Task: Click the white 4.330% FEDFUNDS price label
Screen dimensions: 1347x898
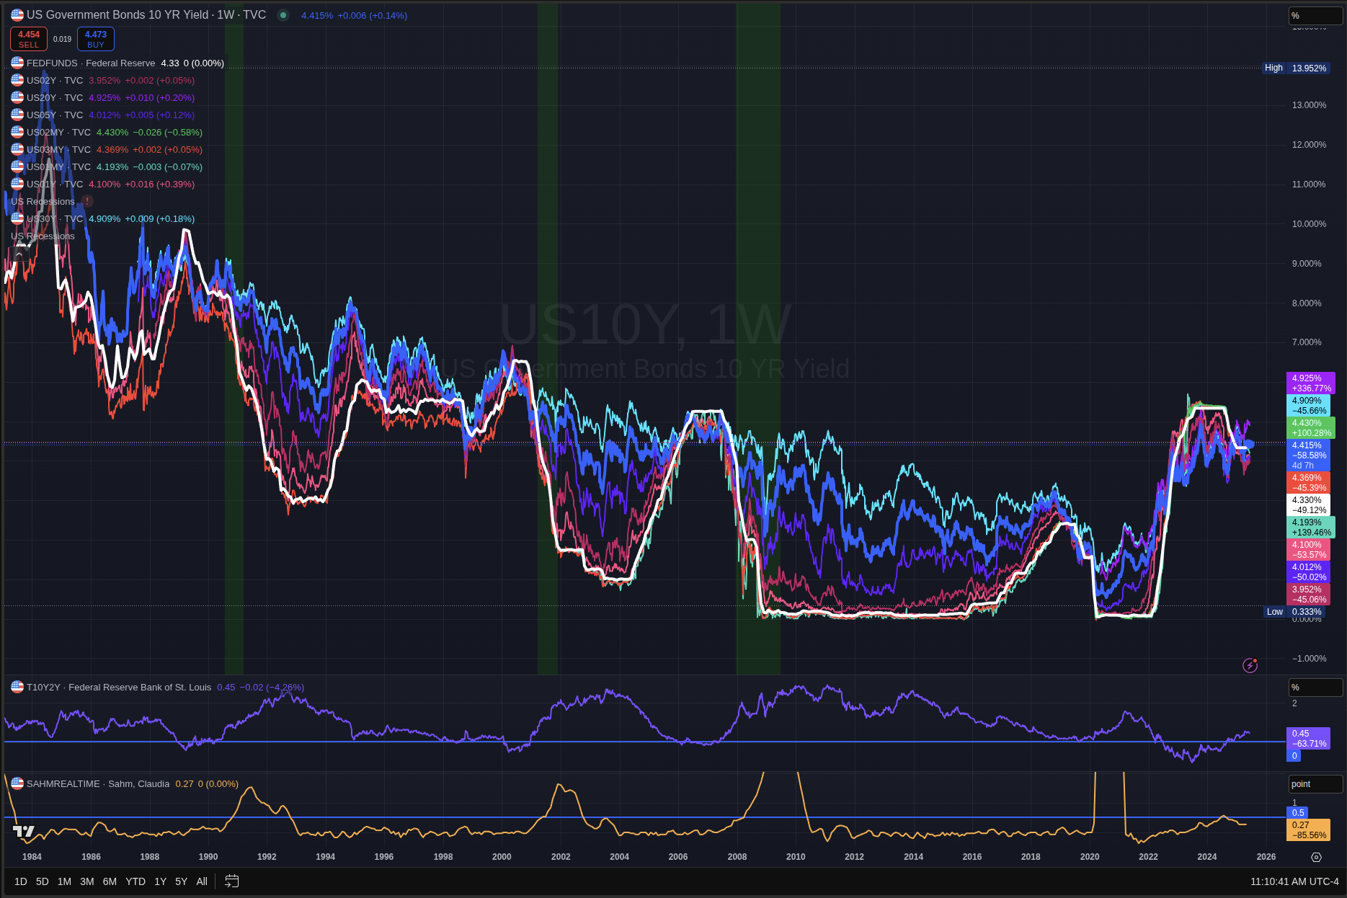Action: 1309,505
